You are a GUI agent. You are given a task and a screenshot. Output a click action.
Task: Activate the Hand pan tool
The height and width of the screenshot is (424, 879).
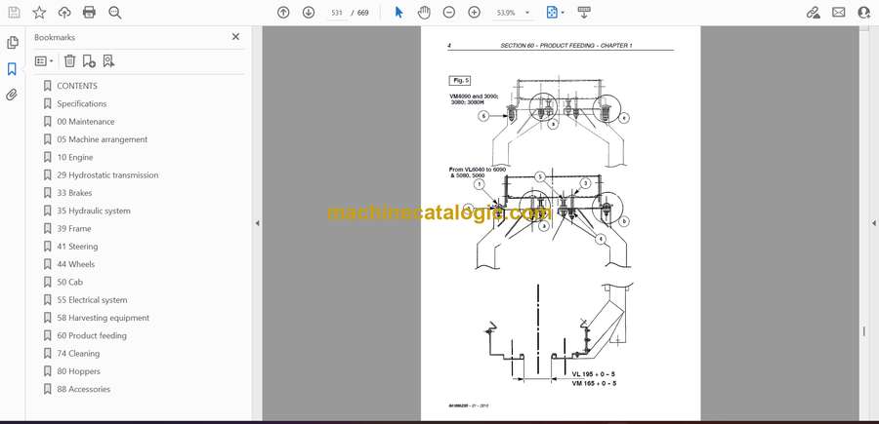[424, 13]
